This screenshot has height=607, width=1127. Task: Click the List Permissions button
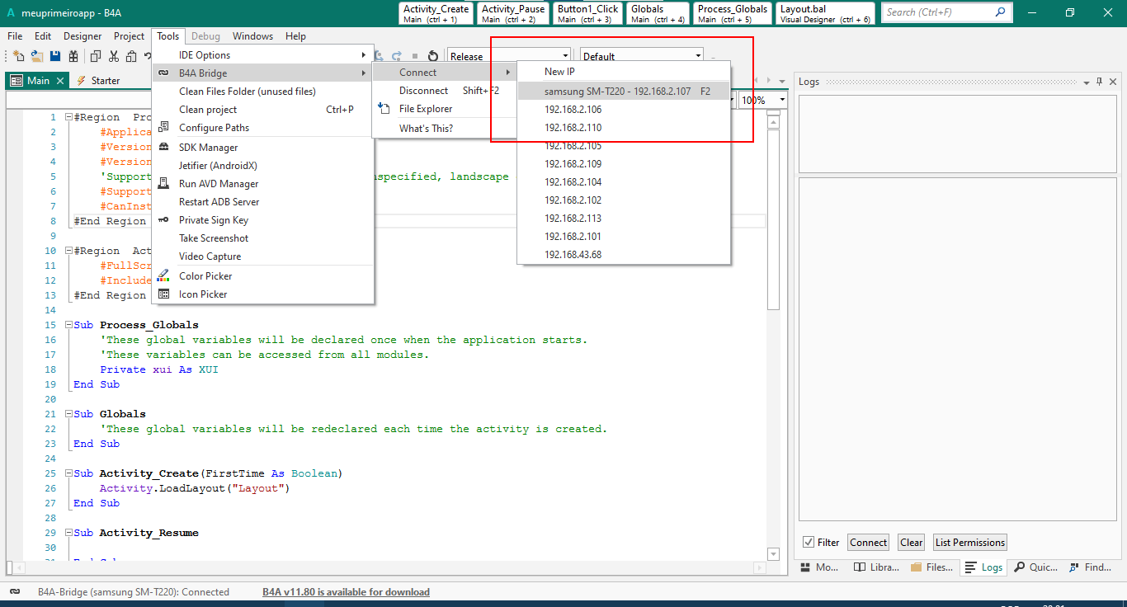tap(970, 543)
